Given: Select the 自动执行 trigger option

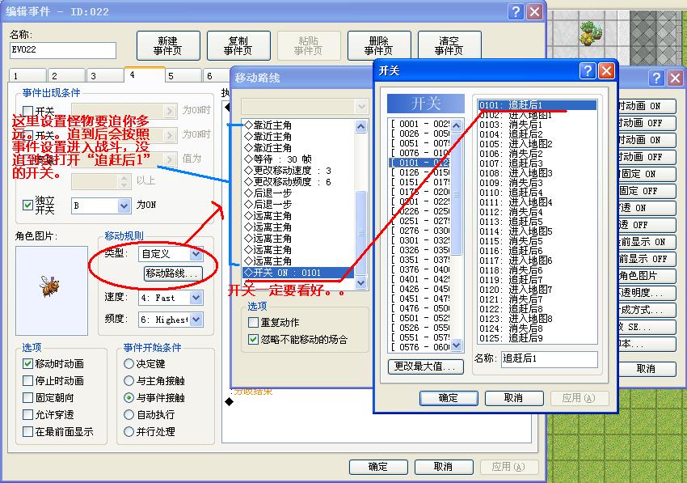Looking at the screenshot, I should coord(129,414).
